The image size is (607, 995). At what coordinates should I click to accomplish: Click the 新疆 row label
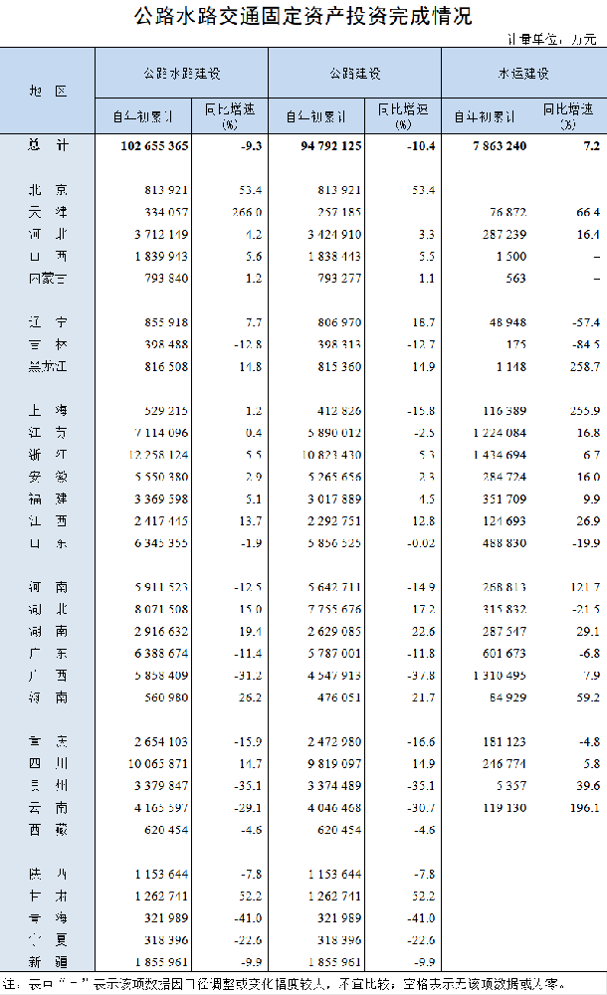[48, 962]
